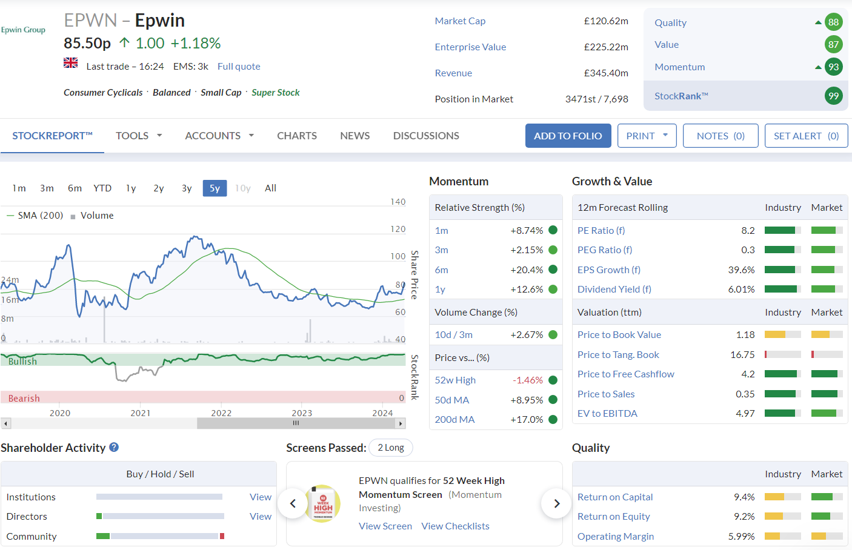Screen dimensions: 852x550
Task: Click the Quality rank link
Action: (x=670, y=22)
